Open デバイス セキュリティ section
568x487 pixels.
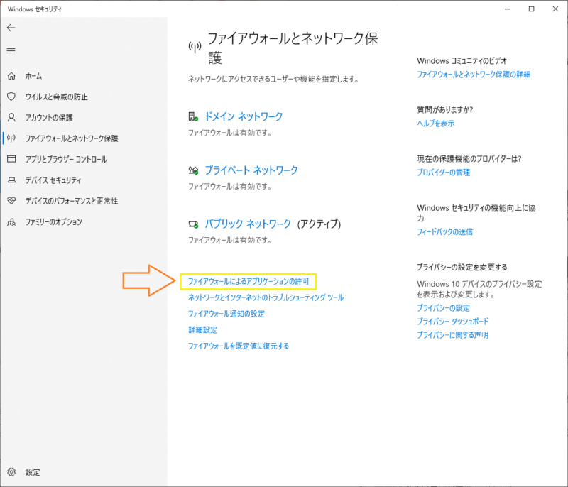pos(53,180)
